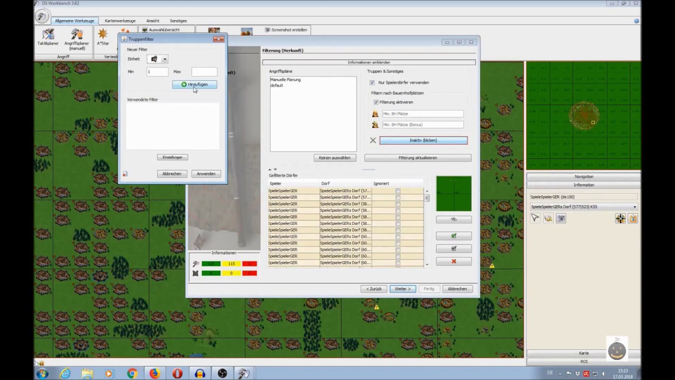
Task: Click the lower gray checkmark button
Action: [x=454, y=249]
